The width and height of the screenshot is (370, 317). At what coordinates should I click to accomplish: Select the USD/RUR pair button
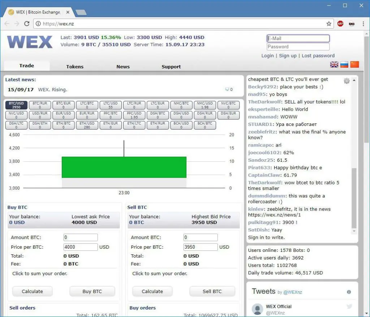(x=40, y=115)
